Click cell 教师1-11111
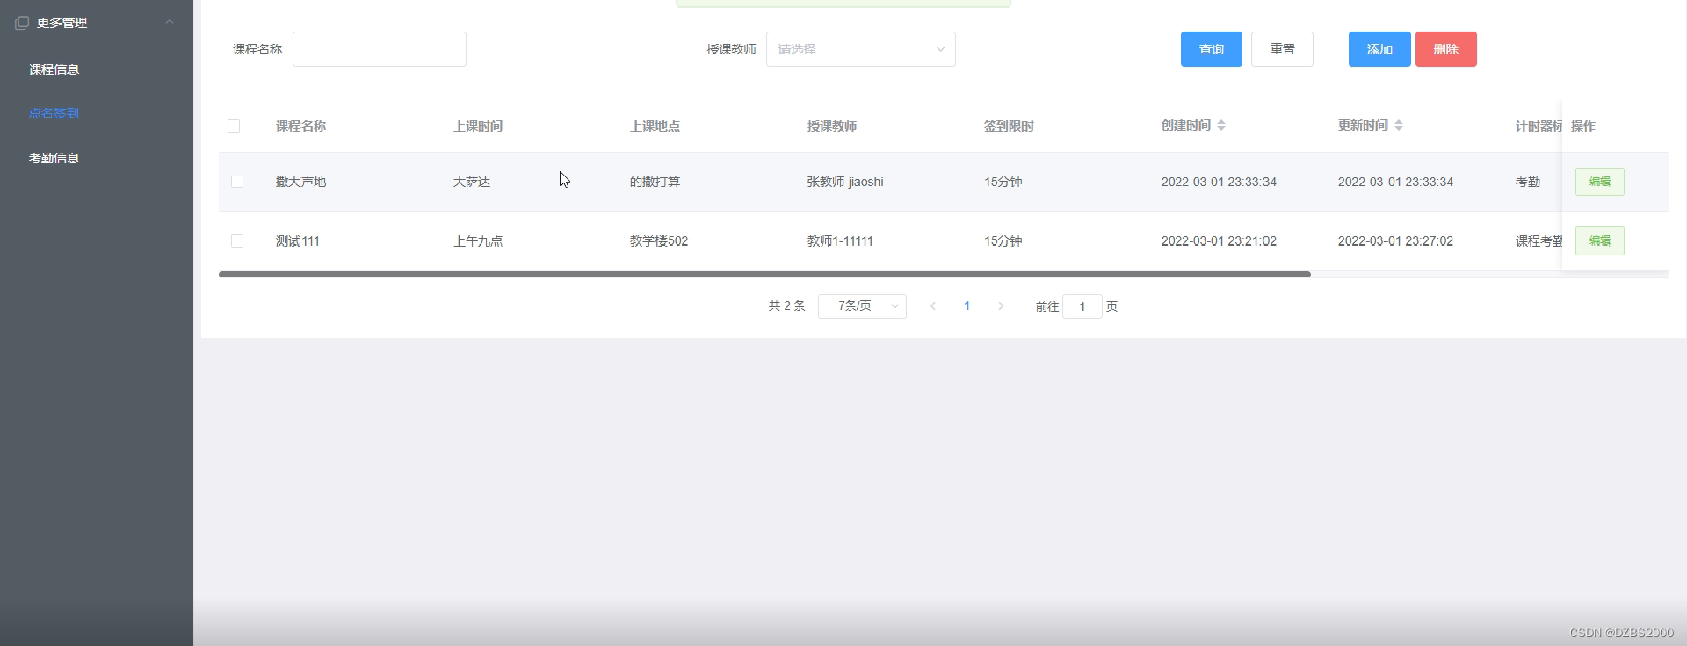 pos(840,240)
